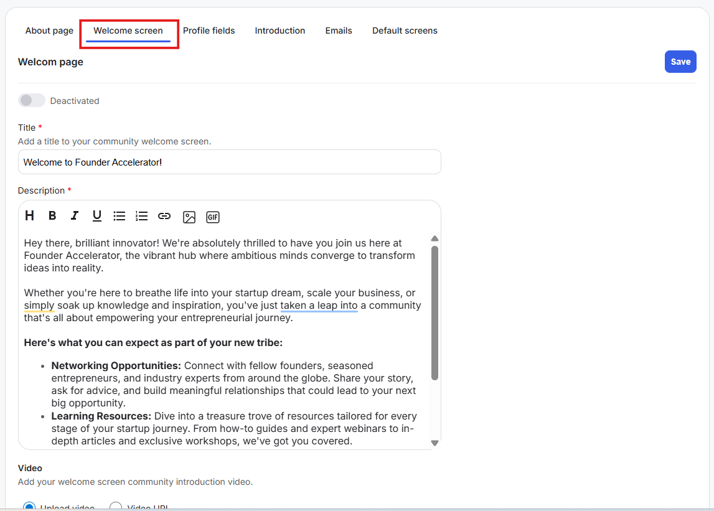Viewport: 714px width, 511px height.
Task: Switch to Profile fields tab
Action: coord(209,30)
